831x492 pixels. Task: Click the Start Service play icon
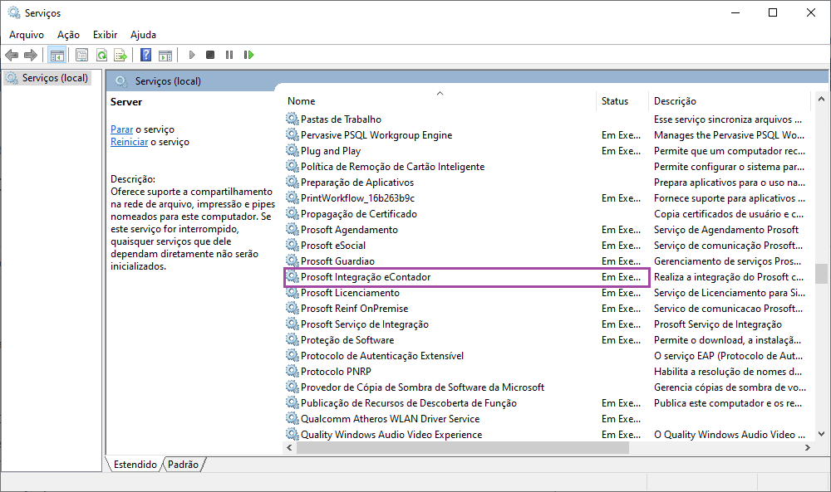pos(192,55)
